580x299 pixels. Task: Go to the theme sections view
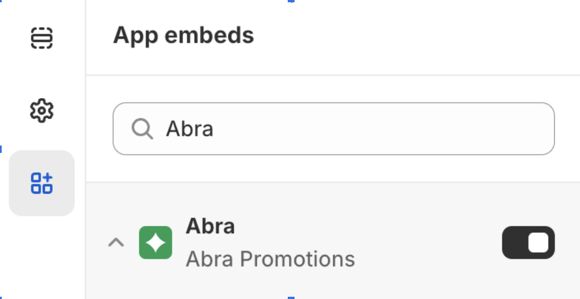tap(42, 38)
